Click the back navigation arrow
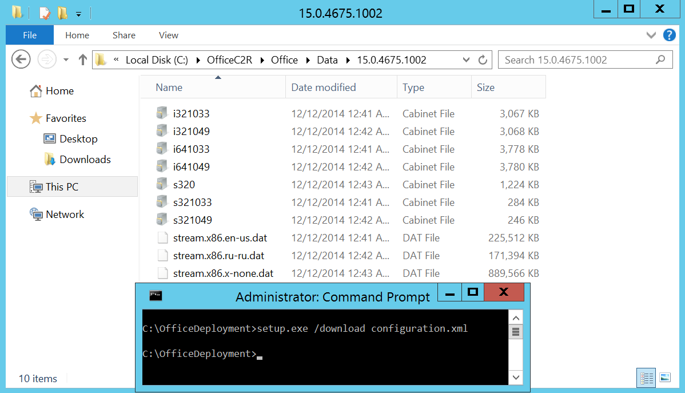The image size is (685, 393). pos(21,59)
